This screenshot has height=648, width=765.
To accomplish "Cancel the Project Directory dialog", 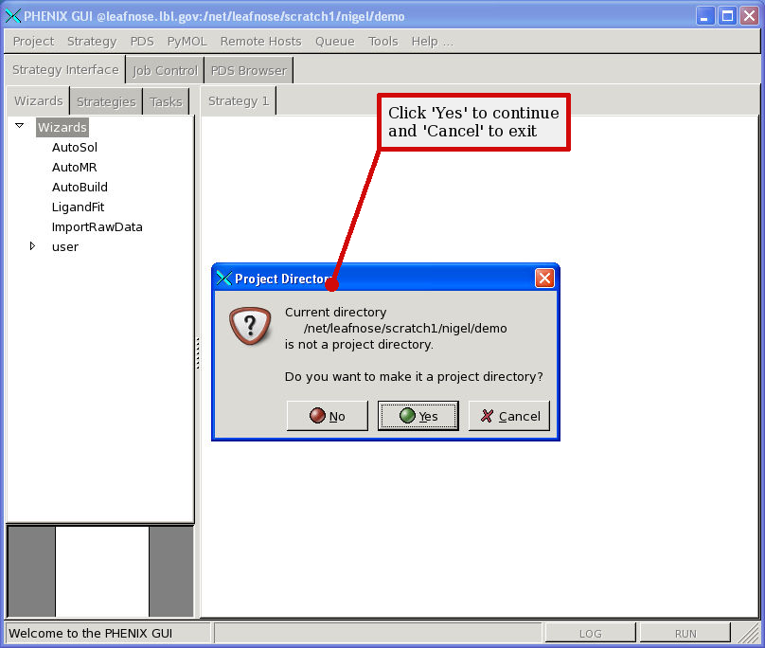I will pyautogui.click(x=509, y=416).
